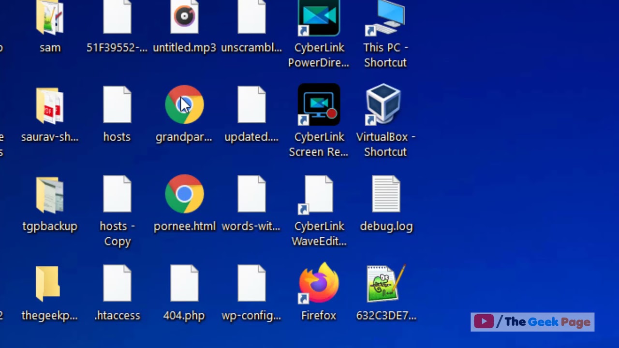This screenshot has width=619, height=348.
Task: Open CyberLink PowerDirector shortcut
Action: coord(319,18)
